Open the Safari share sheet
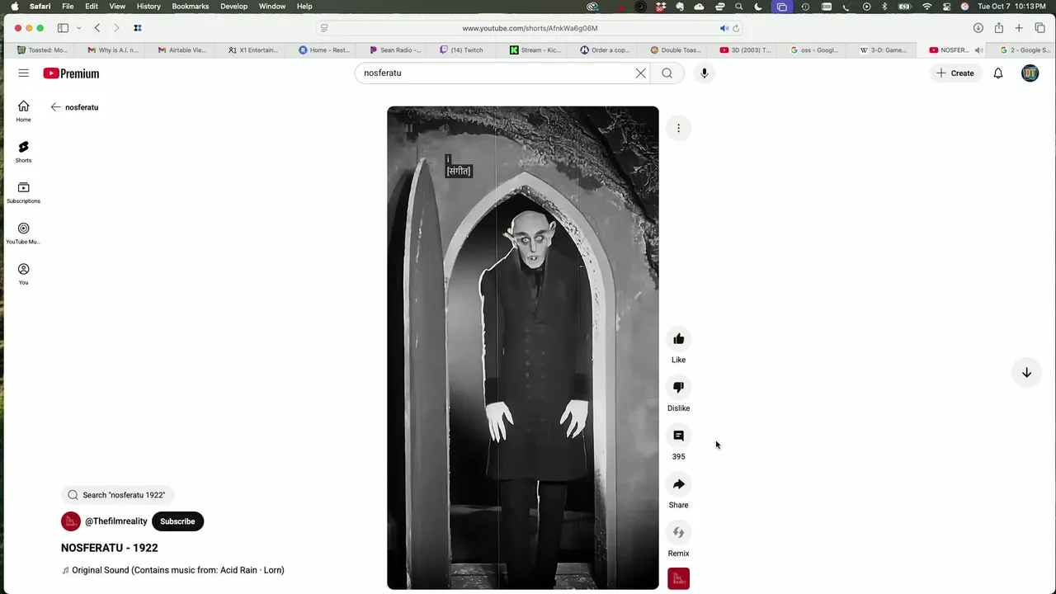The height and width of the screenshot is (594, 1056). 998,28
